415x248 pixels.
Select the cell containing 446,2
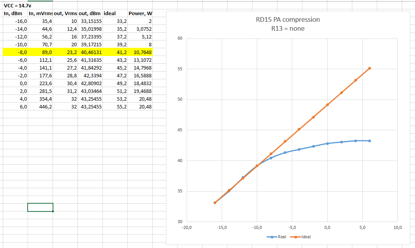(41, 107)
